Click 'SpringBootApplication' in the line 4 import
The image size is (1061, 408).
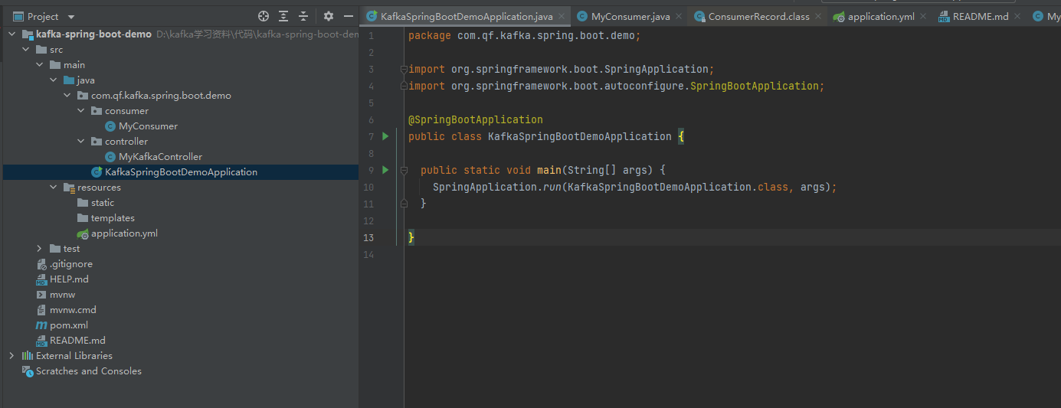point(755,86)
